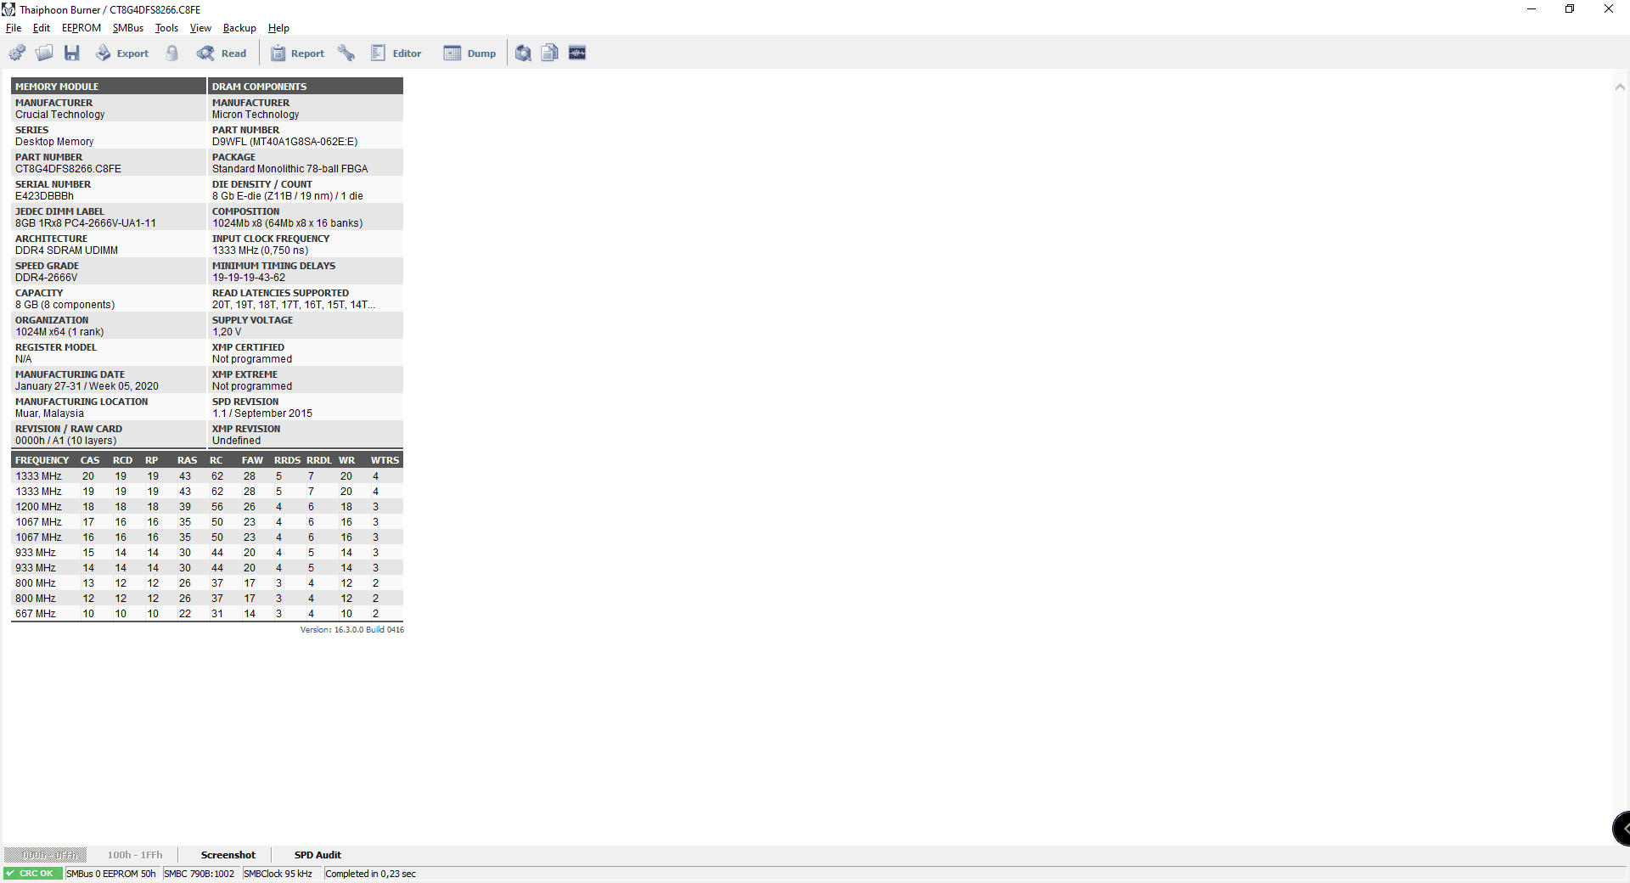Click the 667 MHz frequency row
Viewport: 1630px width, 883px height.
click(x=207, y=614)
